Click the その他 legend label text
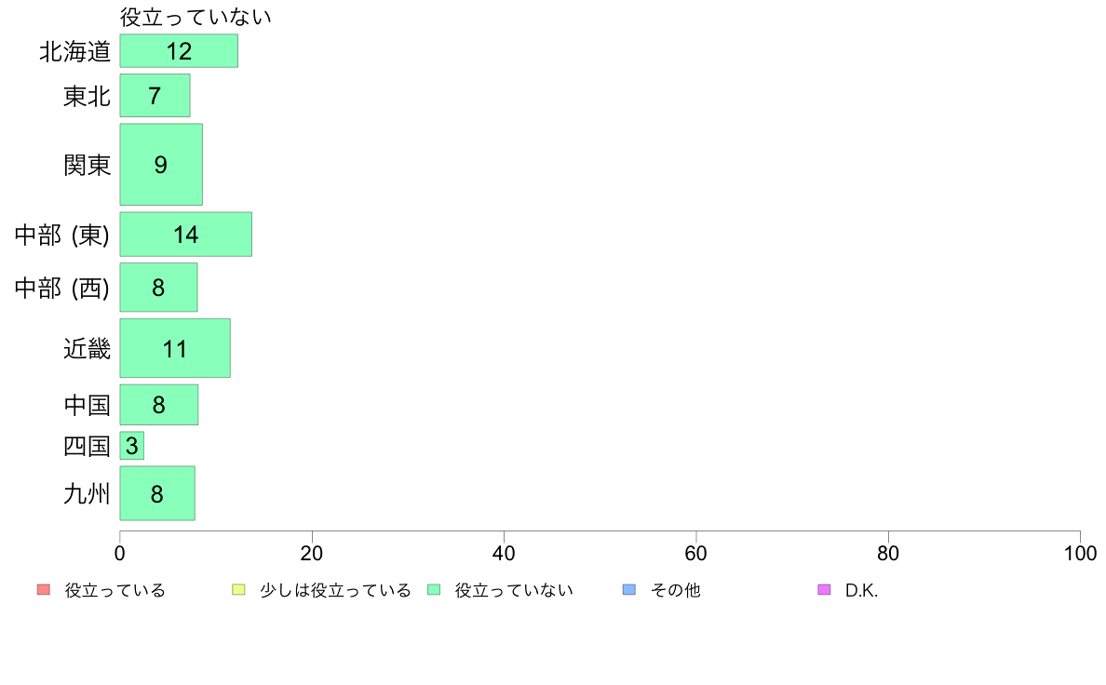1106x685 pixels. tap(675, 590)
